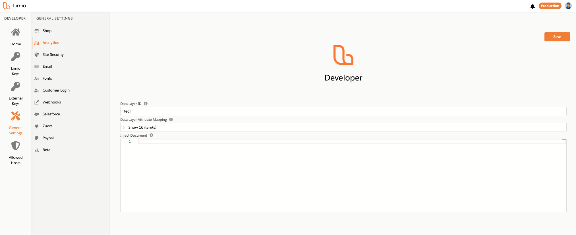This screenshot has width=576, height=235.
Task: Click the Production environment badge
Action: pyautogui.click(x=550, y=6)
